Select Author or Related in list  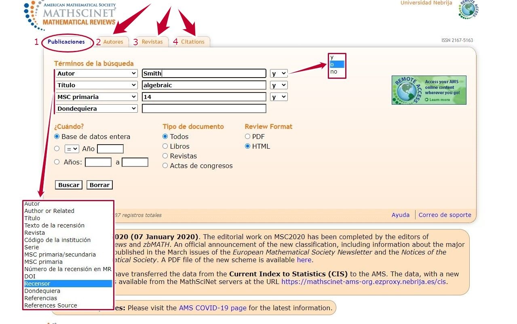[68, 211]
